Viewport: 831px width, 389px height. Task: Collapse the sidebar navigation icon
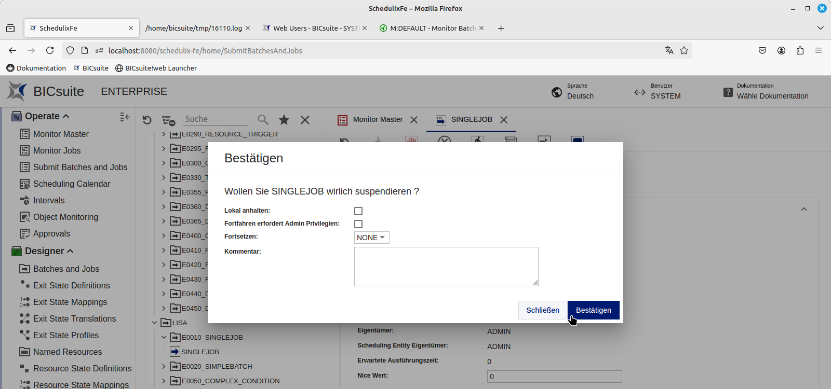click(x=125, y=117)
